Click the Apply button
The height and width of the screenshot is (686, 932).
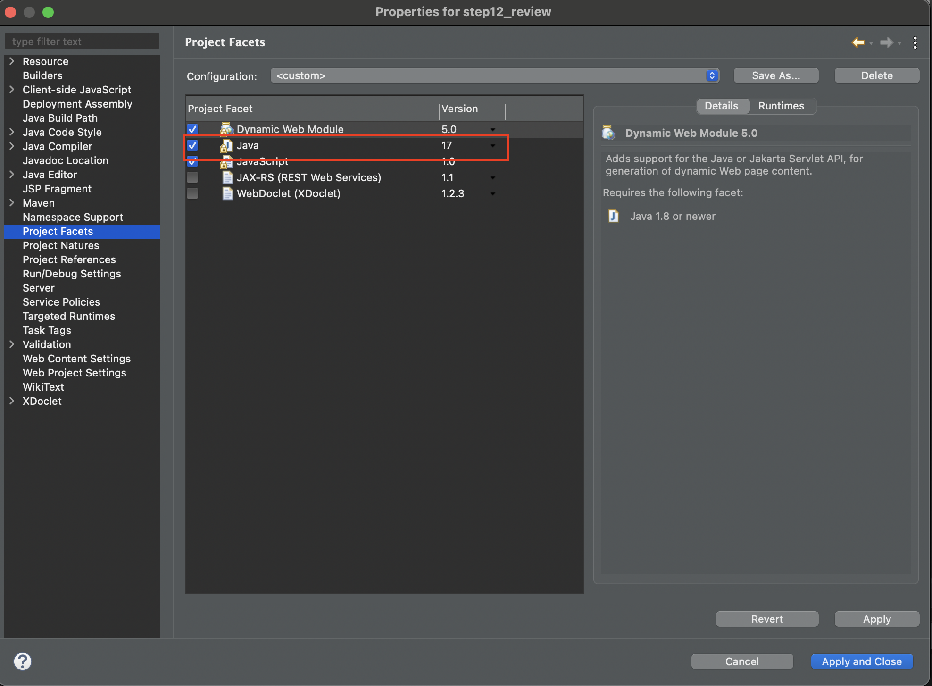click(877, 619)
